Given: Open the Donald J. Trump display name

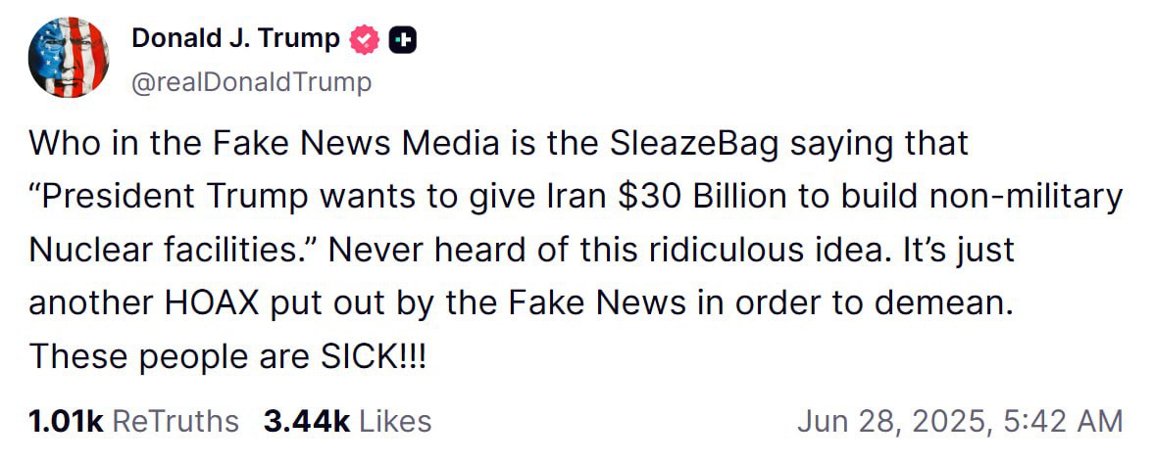Looking at the screenshot, I should 235,39.
